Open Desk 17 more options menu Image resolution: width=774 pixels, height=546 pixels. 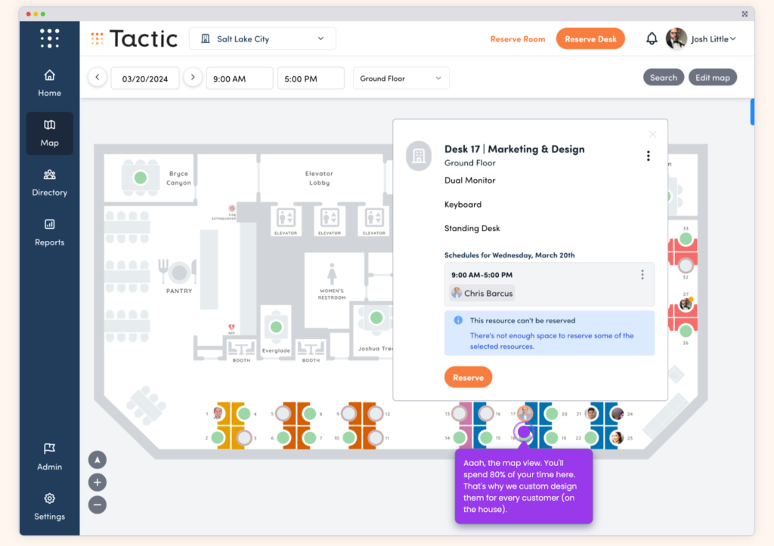pyautogui.click(x=648, y=156)
